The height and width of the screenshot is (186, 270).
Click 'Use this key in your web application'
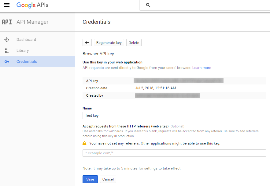(x=113, y=62)
